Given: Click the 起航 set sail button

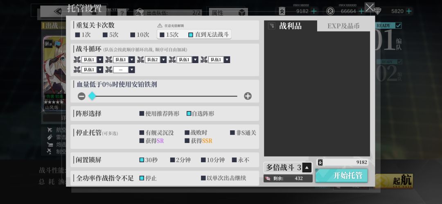Looking at the screenshot, I should click(x=394, y=181).
